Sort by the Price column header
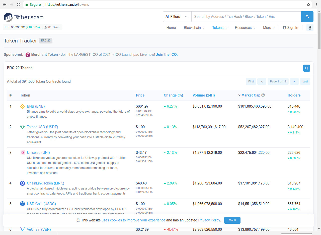 click(140, 95)
